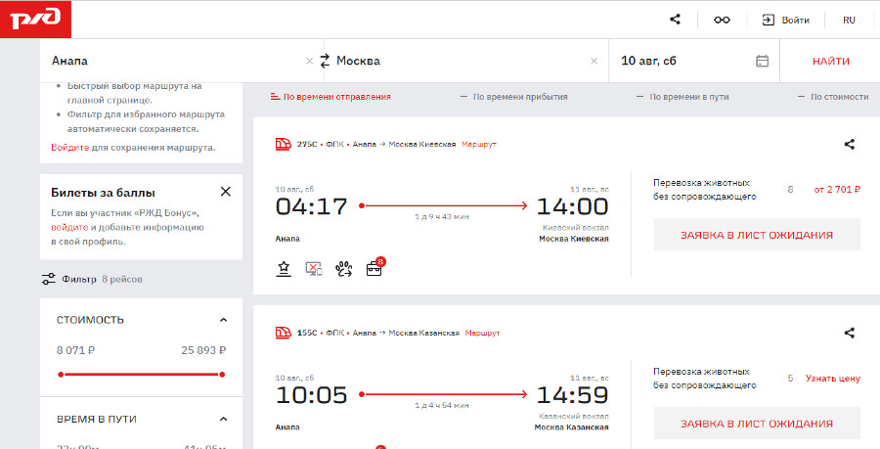Sort results by По времени прибытия
The width and height of the screenshot is (880, 449).
click(513, 97)
